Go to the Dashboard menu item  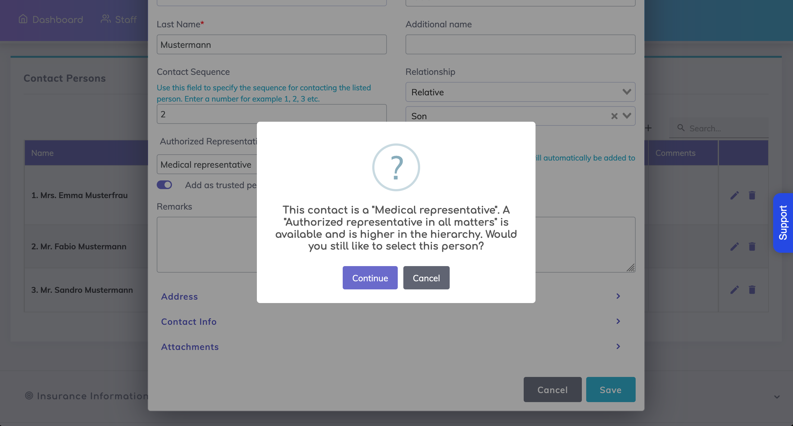point(51,20)
